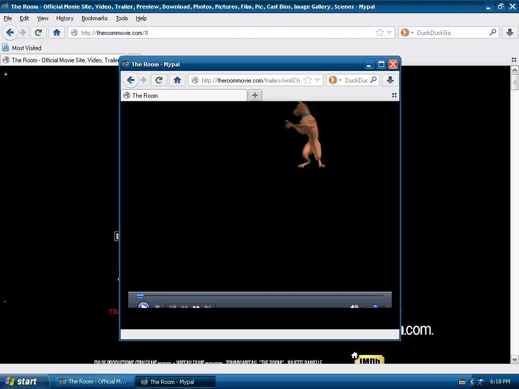Click the main page vertical scrollbar thumb
Viewport: 519px width, 389px height.
[514, 82]
